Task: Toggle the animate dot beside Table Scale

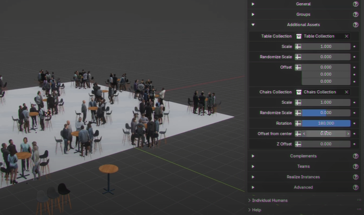Action: [x=354, y=47]
